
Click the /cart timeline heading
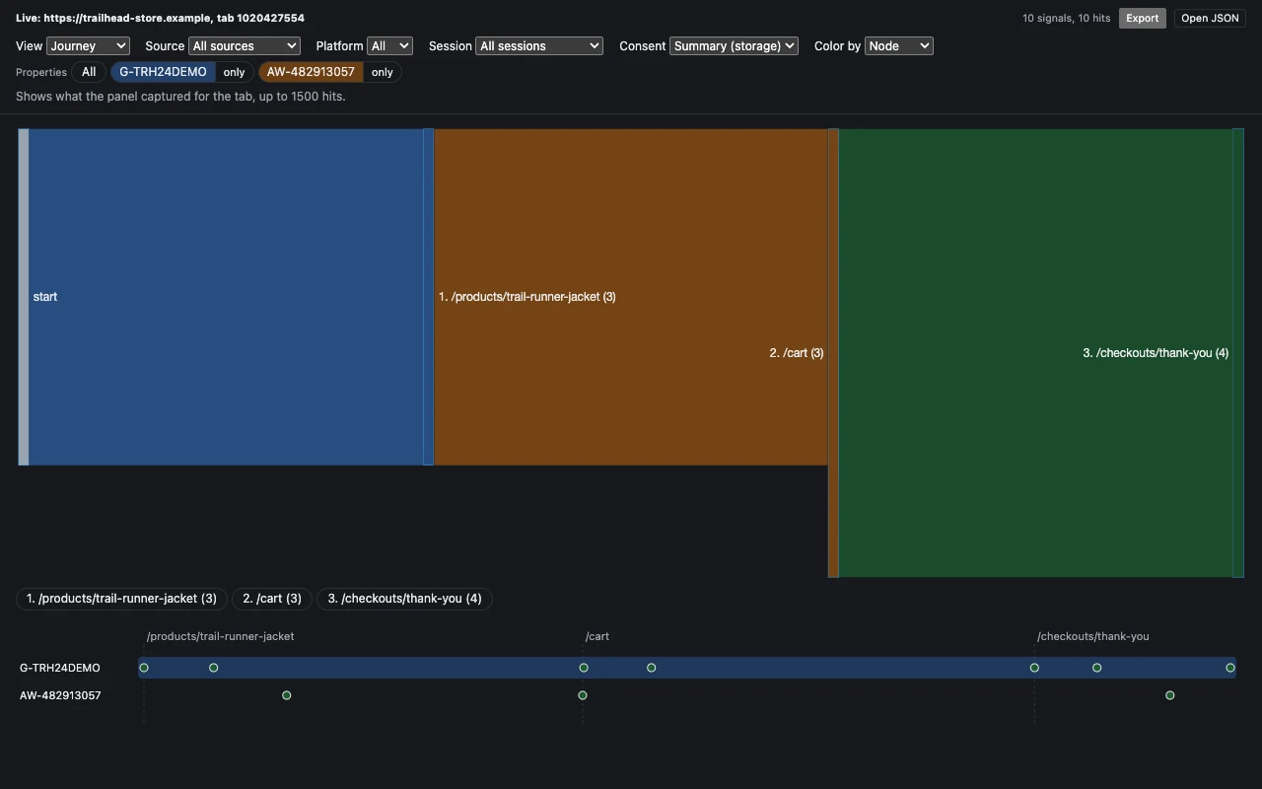coord(597,636)
